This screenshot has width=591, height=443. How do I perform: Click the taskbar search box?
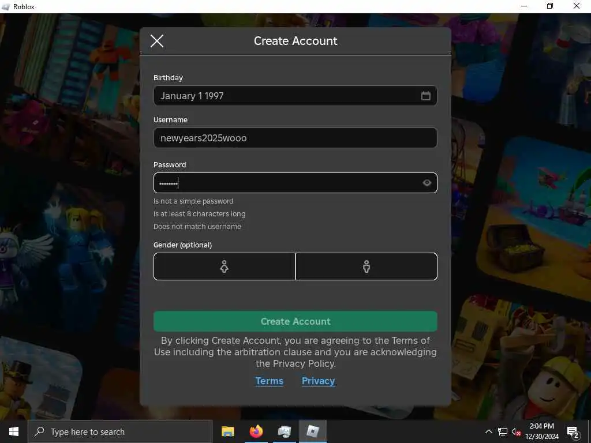[120, 431]
